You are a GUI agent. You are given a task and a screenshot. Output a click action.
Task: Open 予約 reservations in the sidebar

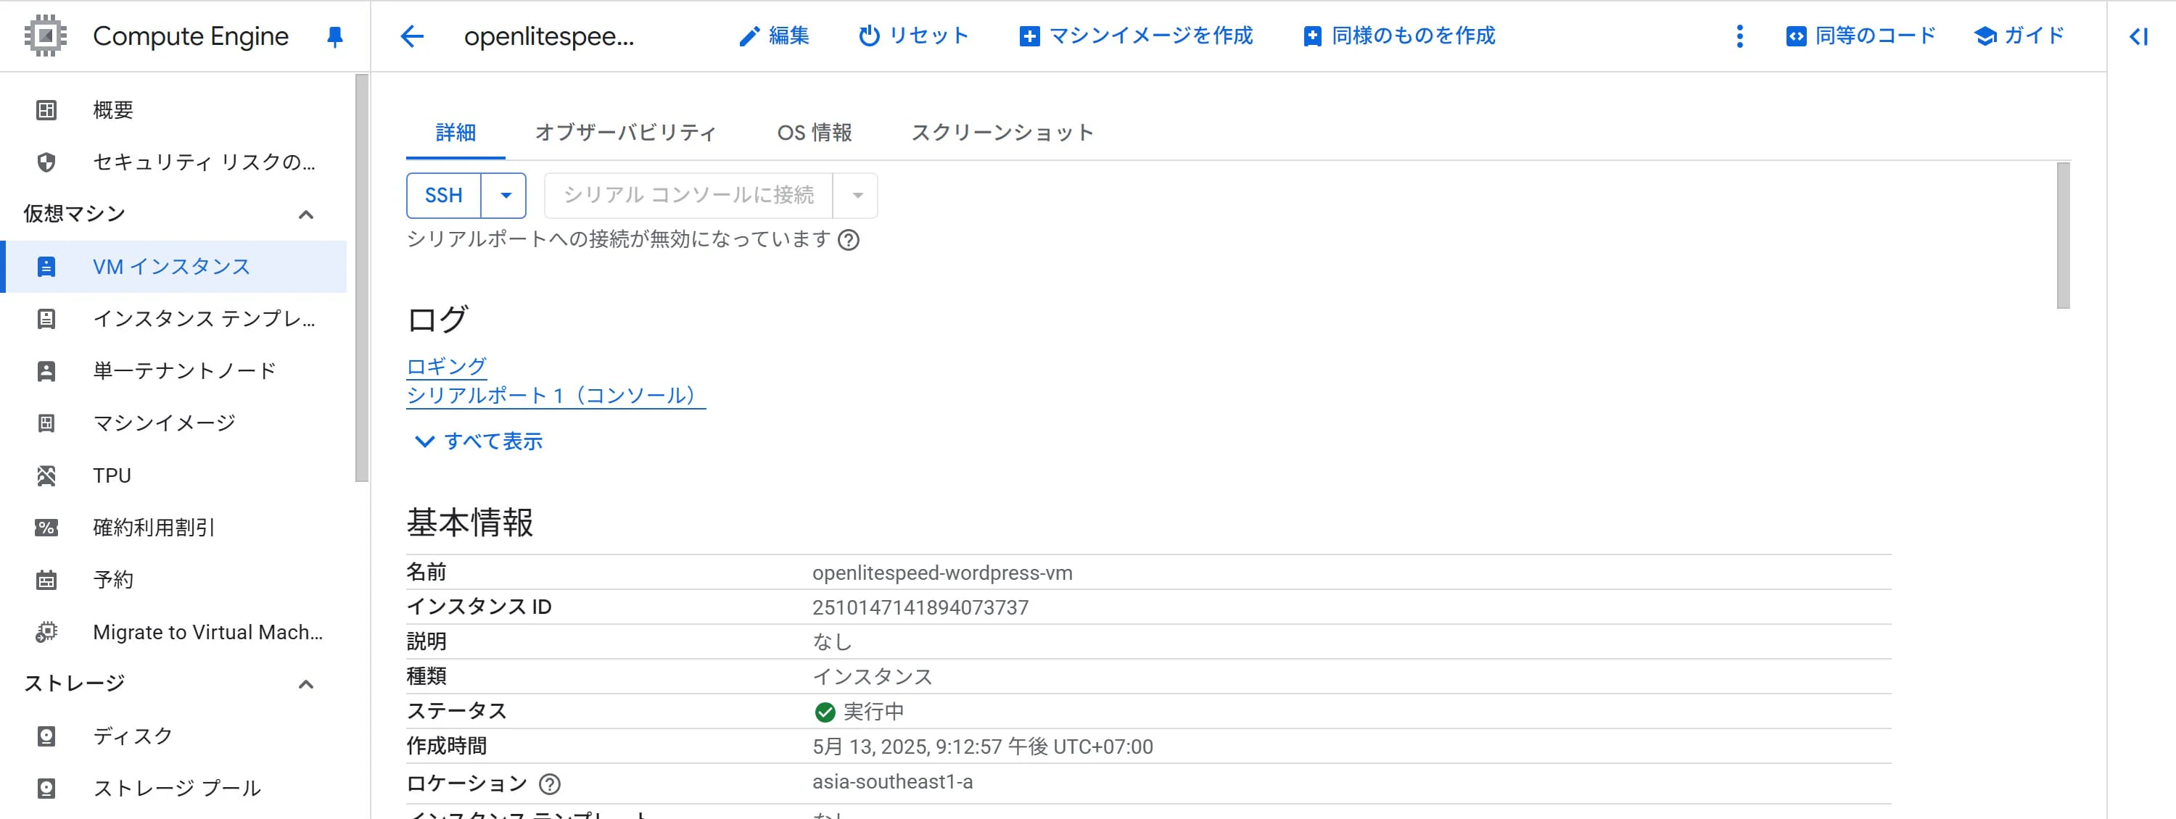113,580
